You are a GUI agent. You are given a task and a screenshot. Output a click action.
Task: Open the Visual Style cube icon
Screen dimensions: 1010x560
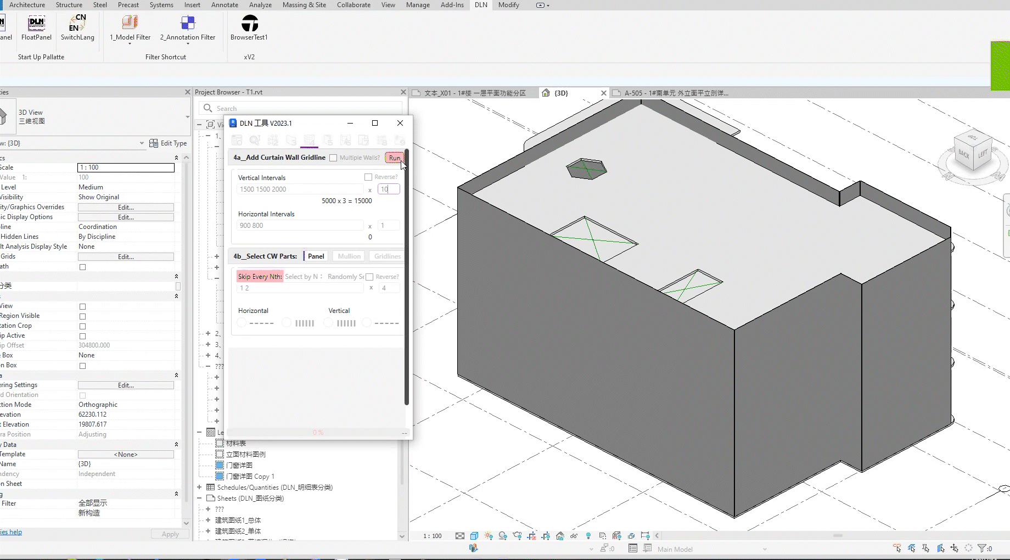click(x=474, y=536)
